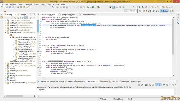Screen dimensions: 180x101
Task: Collapse the JavaProPatterns project node
Action: 5,33
